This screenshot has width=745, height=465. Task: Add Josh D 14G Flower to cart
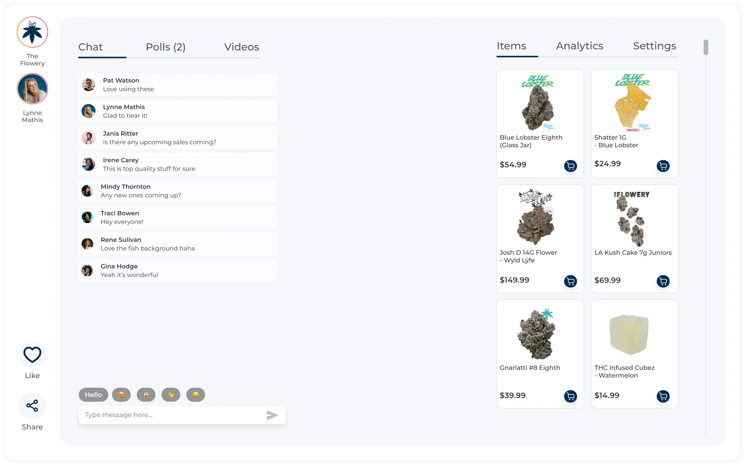point(570,281)
